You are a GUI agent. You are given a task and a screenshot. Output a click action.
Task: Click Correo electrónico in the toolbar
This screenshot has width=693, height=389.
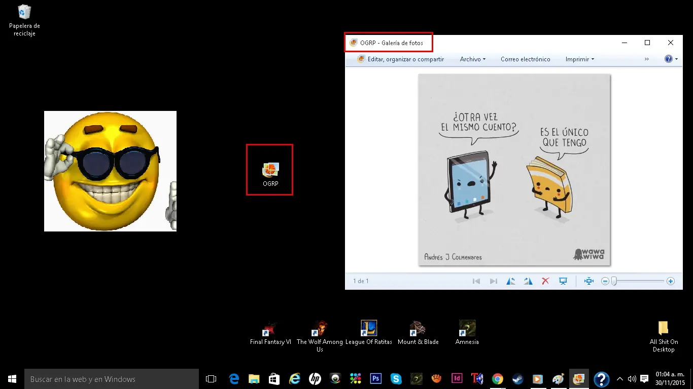coord(526,59)
